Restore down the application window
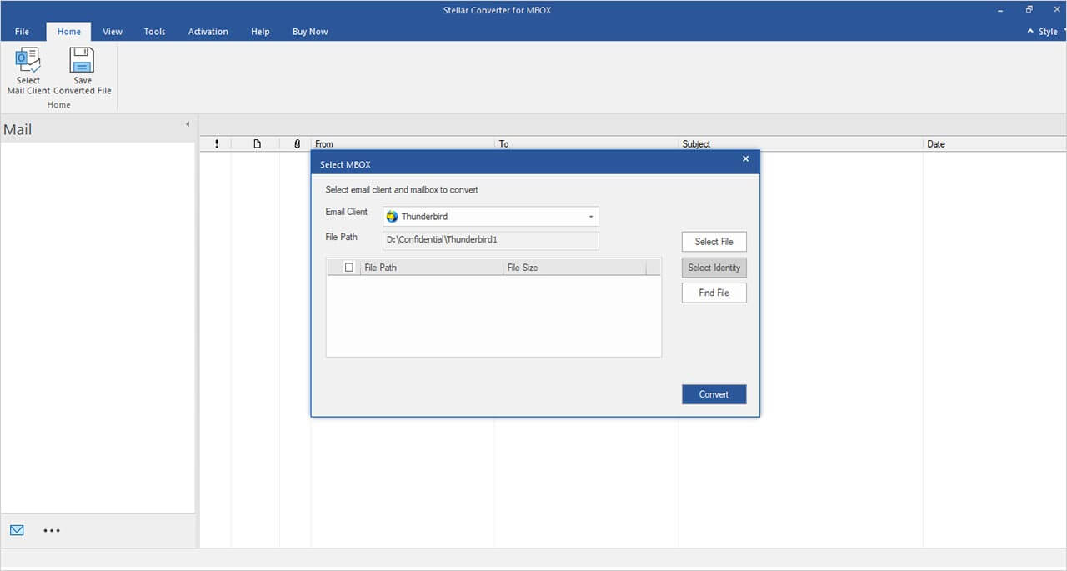 coord(1029,10)
